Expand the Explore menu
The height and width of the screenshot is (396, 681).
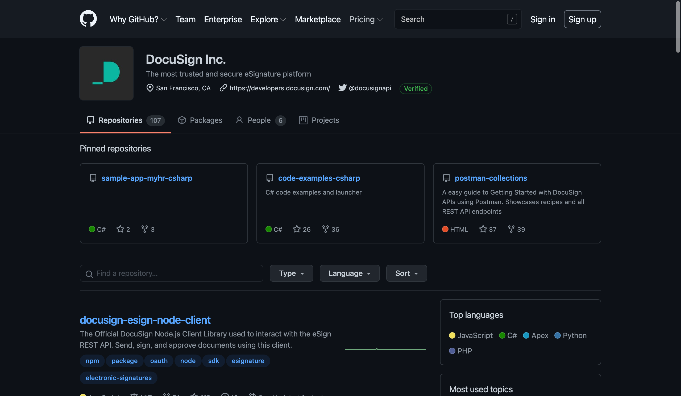coord(268,19)
